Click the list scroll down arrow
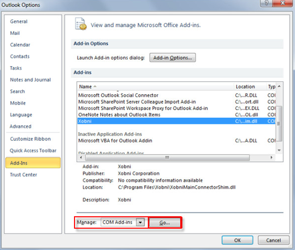The width and height of the screenshot is (295, 250). click(x=279, y=150)
